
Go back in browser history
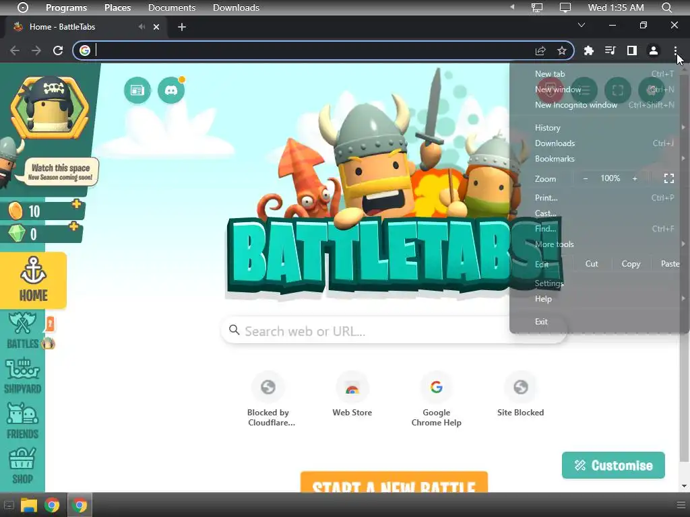[x=15, y=50]
